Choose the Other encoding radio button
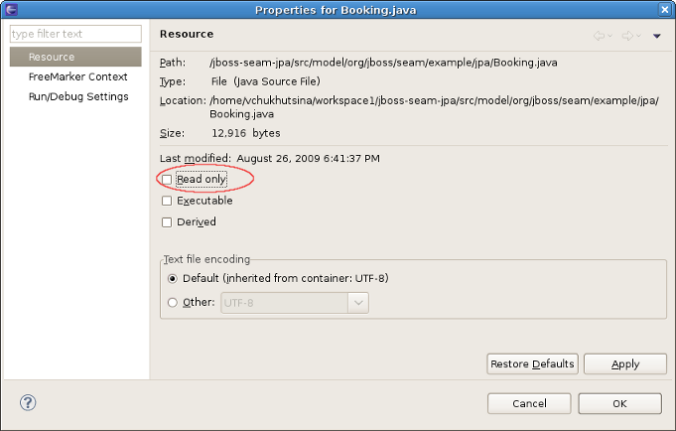This screenshot has width=676, height=431. tap(173, 302)
